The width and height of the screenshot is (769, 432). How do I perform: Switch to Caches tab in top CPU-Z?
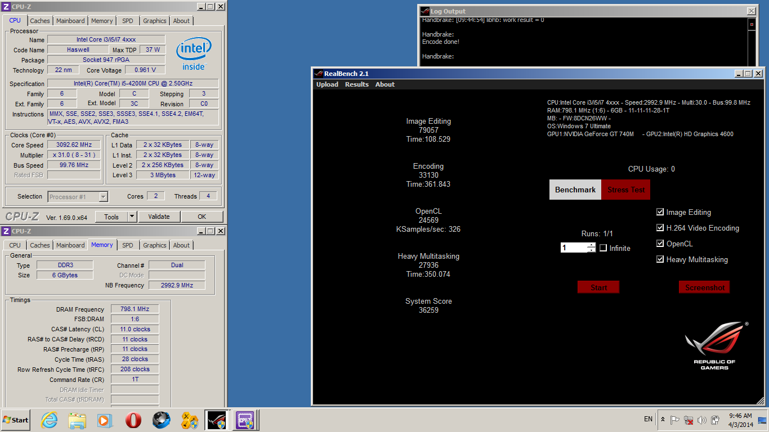tap(40, 21)
